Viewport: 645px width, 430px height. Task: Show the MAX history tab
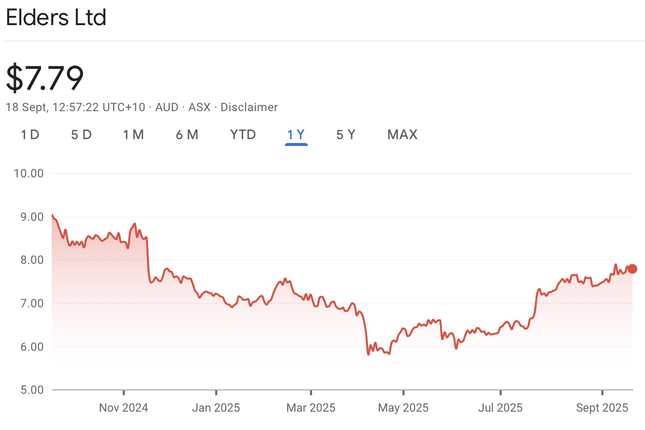pos(402,134)
